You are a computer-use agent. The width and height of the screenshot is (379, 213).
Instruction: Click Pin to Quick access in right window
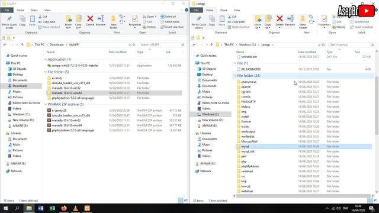point(199,22)
